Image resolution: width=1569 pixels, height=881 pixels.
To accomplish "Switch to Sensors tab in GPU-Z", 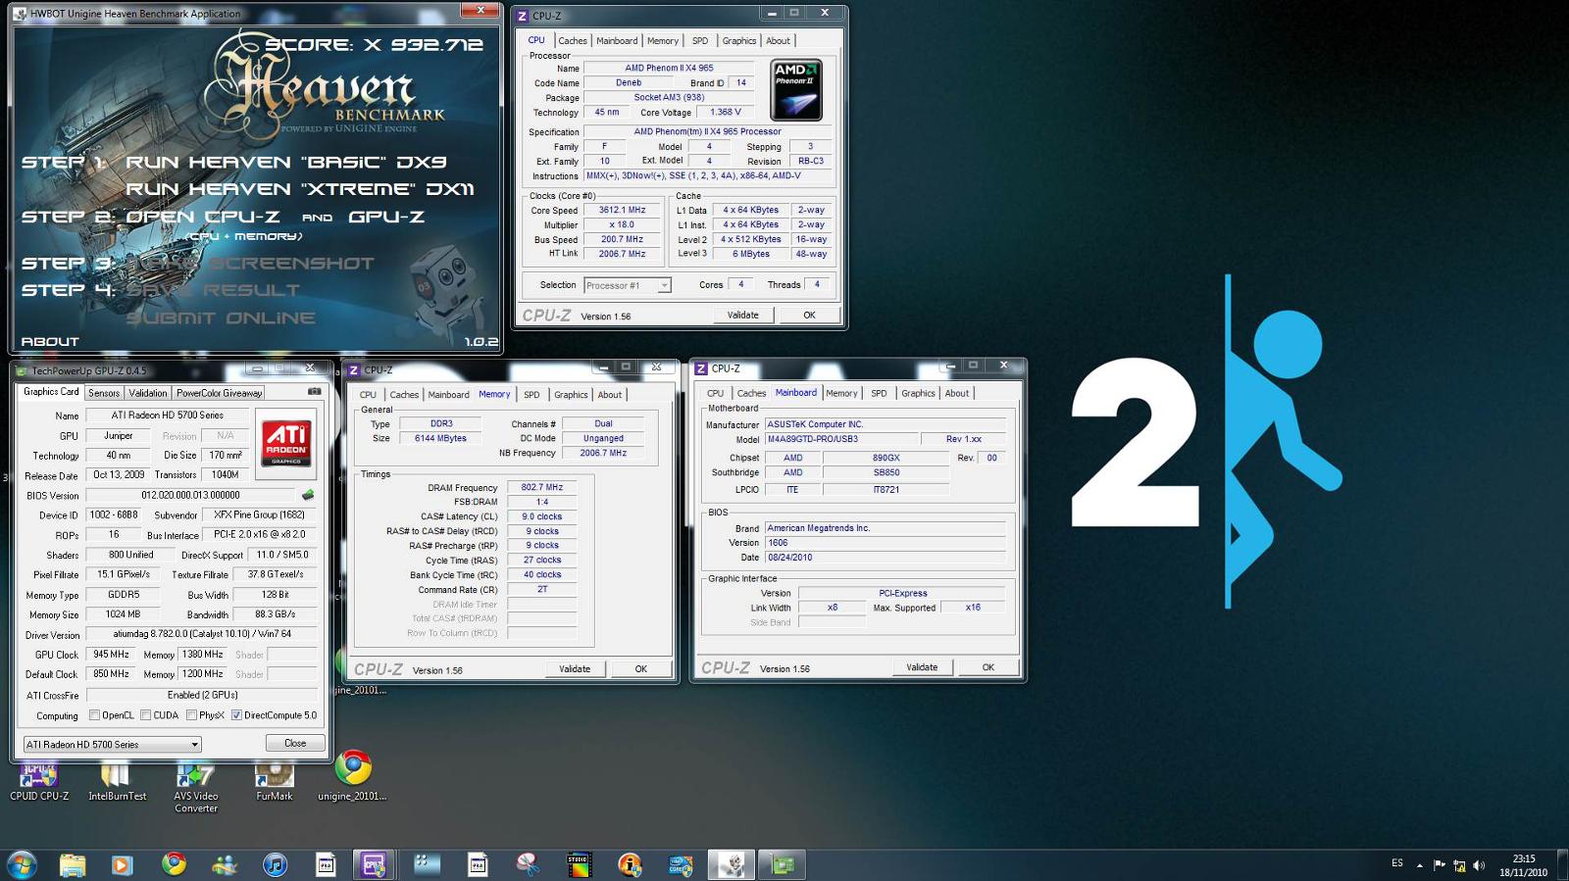I will pos(104,393).
